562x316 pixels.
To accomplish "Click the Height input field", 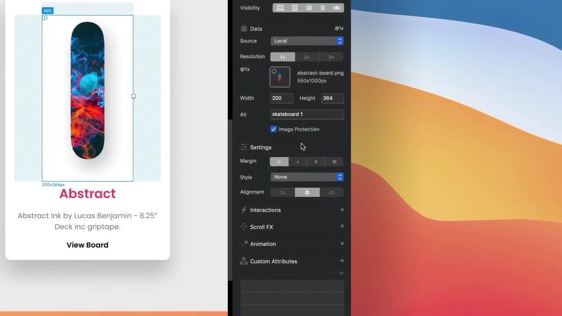I will tap(332, 98).
